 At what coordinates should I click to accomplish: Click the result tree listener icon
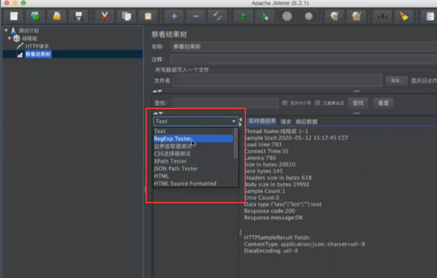(20, 54)
